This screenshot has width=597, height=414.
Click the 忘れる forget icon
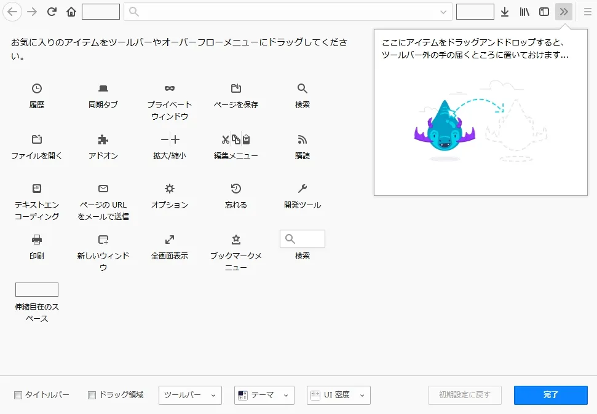(236, 189)
